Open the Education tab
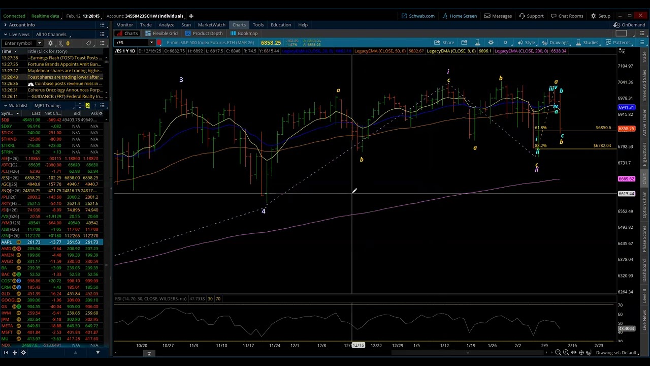 [x=281, y=25]
